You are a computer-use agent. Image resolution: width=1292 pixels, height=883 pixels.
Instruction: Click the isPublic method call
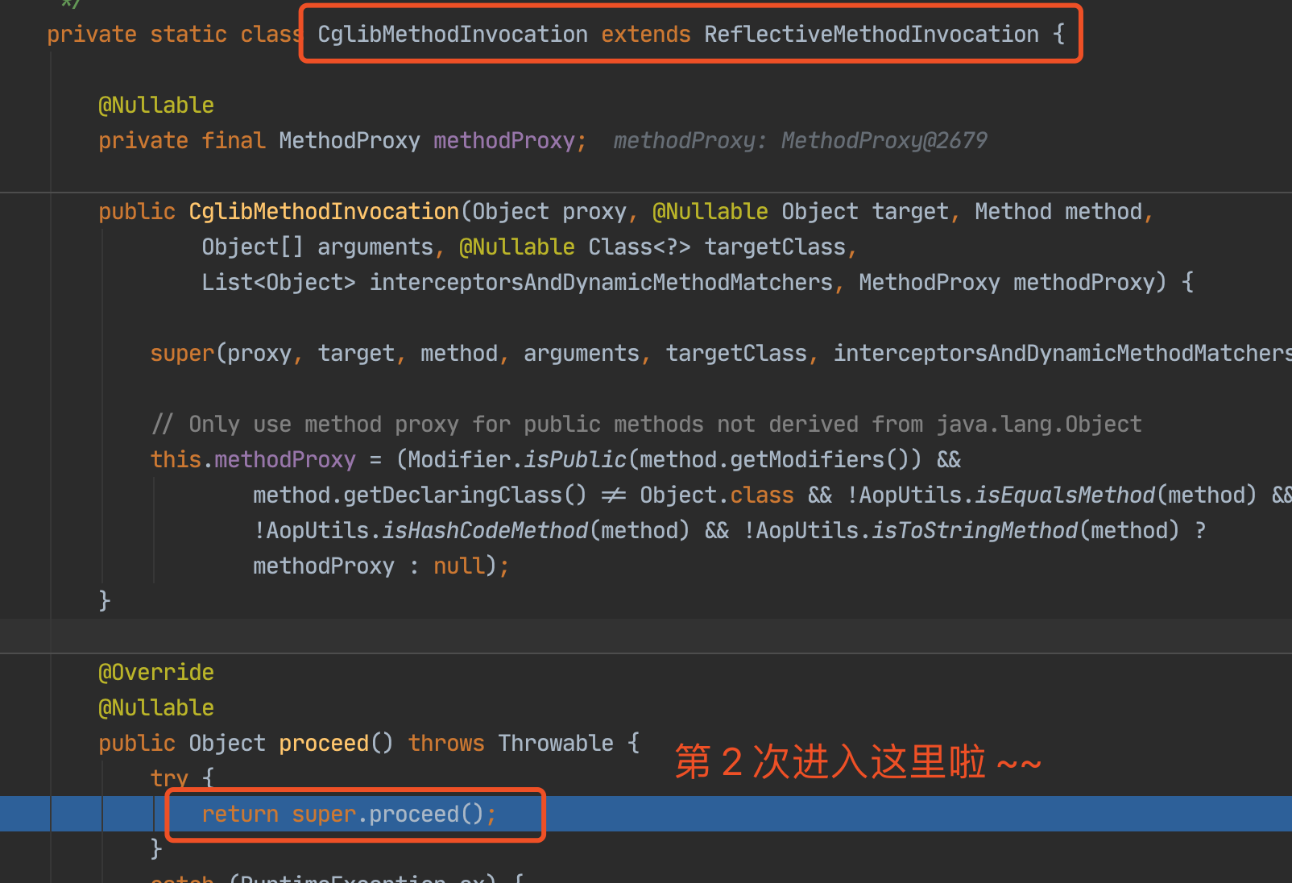pyautogui.click(x=575, y=459)
